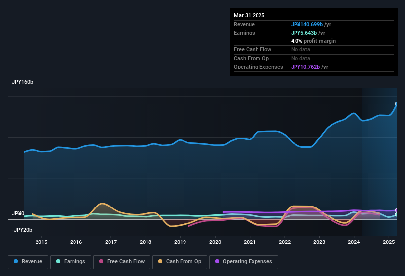The image size is (405, 276).
Task: Click the purple Operating Expenses legend dot
Action: pyautogui.click(x=217, y=261)
